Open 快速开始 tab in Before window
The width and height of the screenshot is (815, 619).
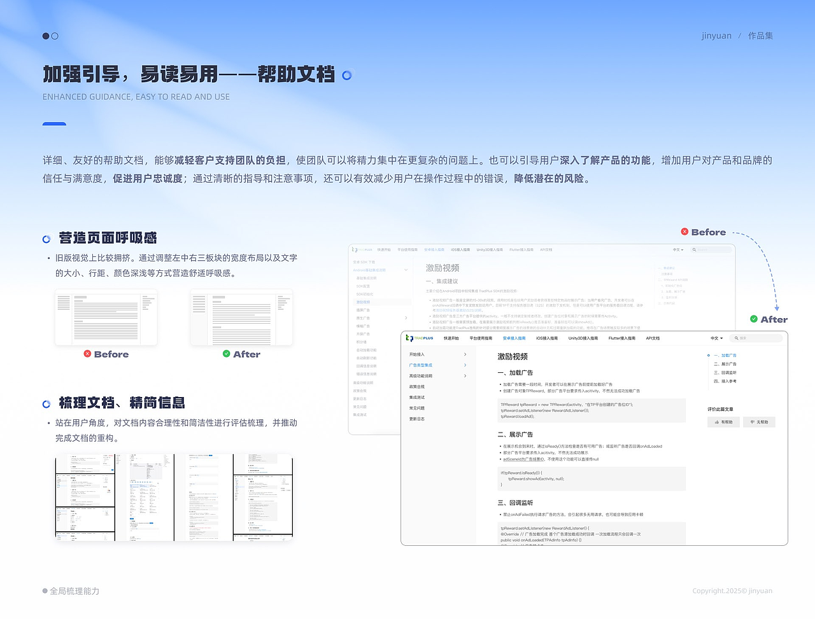tap(384, 250)
